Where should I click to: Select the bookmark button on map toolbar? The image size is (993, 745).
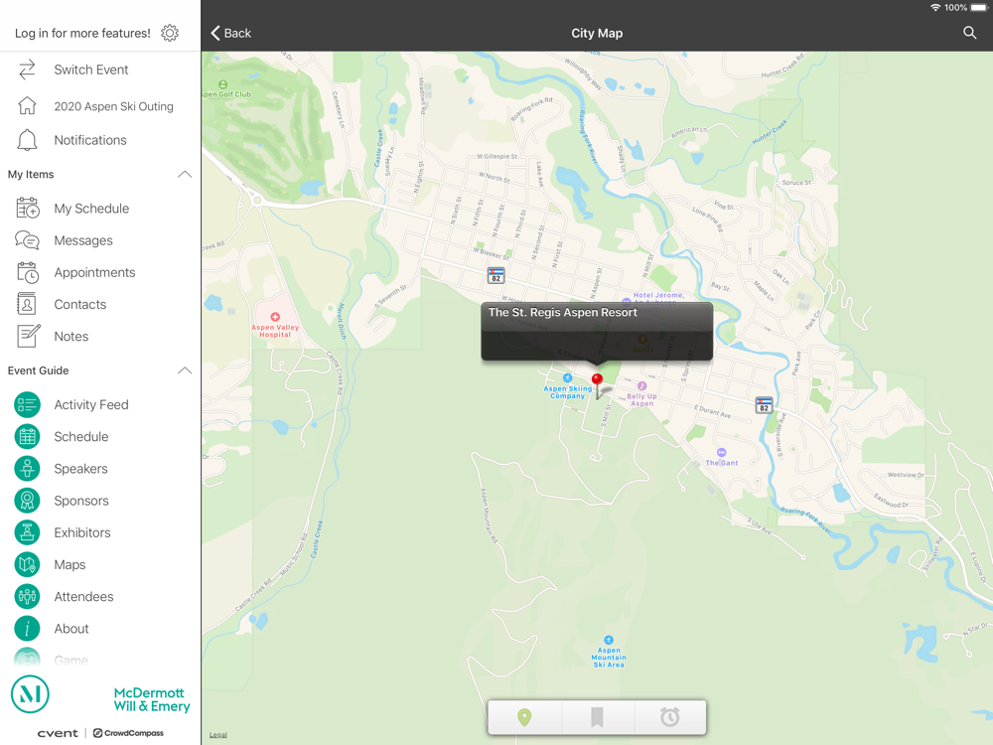tap(597, 717)
